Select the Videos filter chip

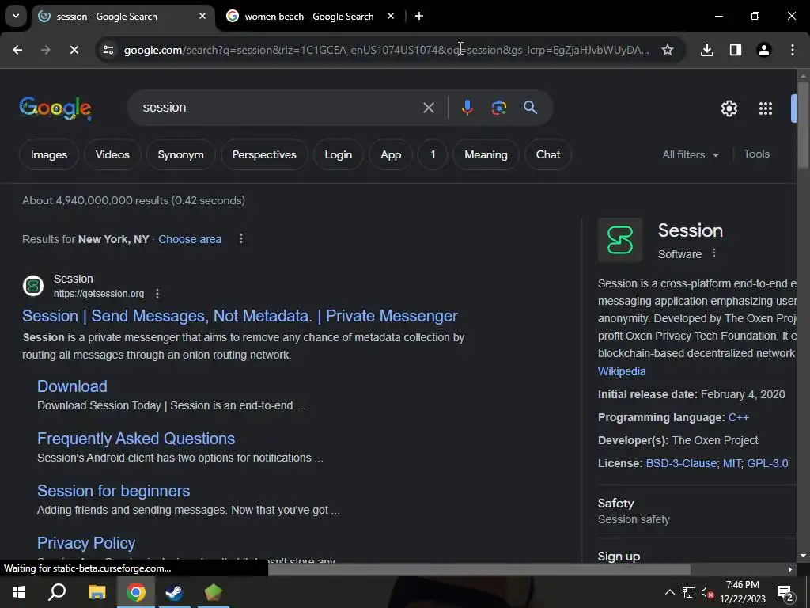(112, 154)
